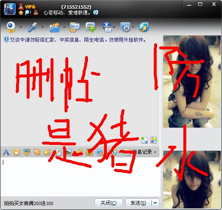
Task: Click the send picture landscape icon
Action: pos(69,152)
